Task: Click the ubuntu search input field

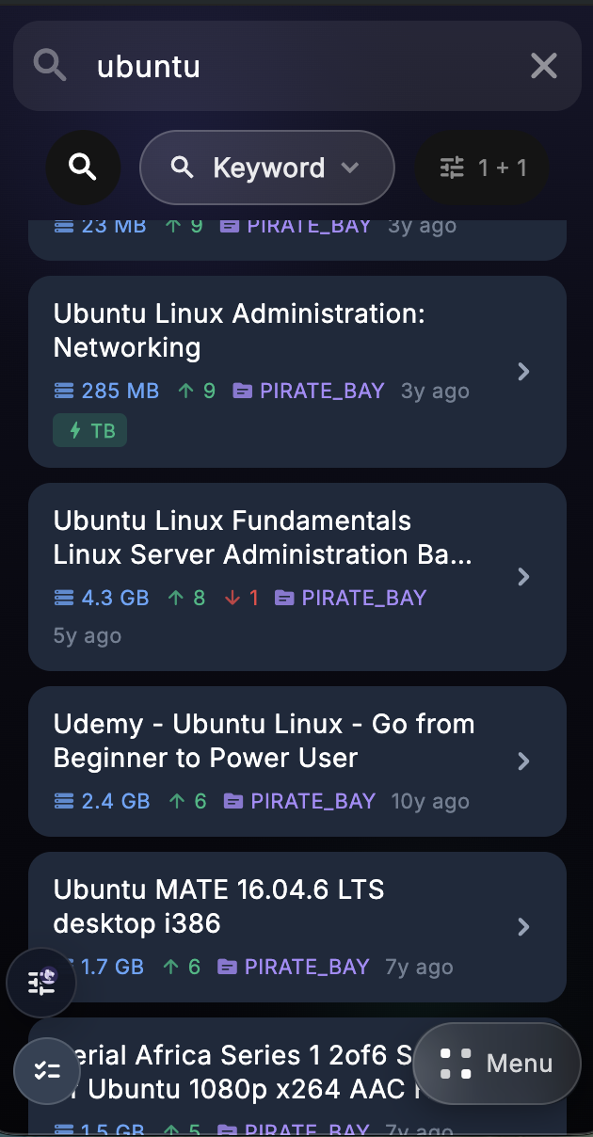Action: click(x=301, y=66)
